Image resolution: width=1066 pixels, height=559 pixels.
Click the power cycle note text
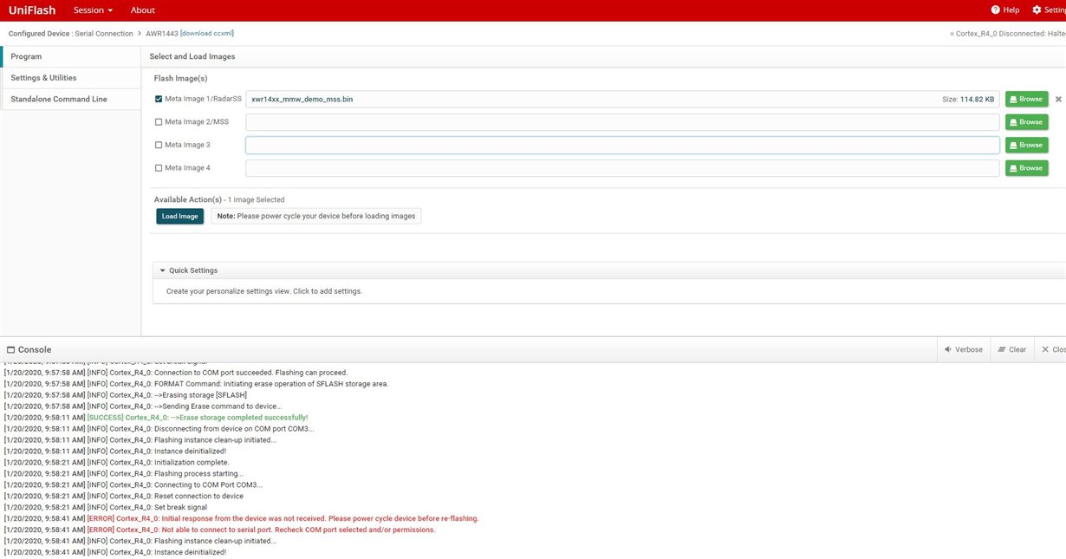coord(316,216)
